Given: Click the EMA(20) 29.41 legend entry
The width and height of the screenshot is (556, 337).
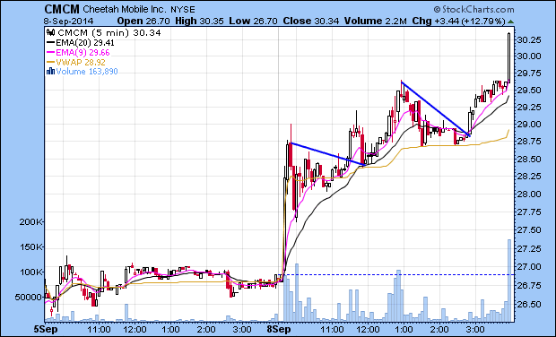Looking at the screenshot, I should tap(85, 43).
